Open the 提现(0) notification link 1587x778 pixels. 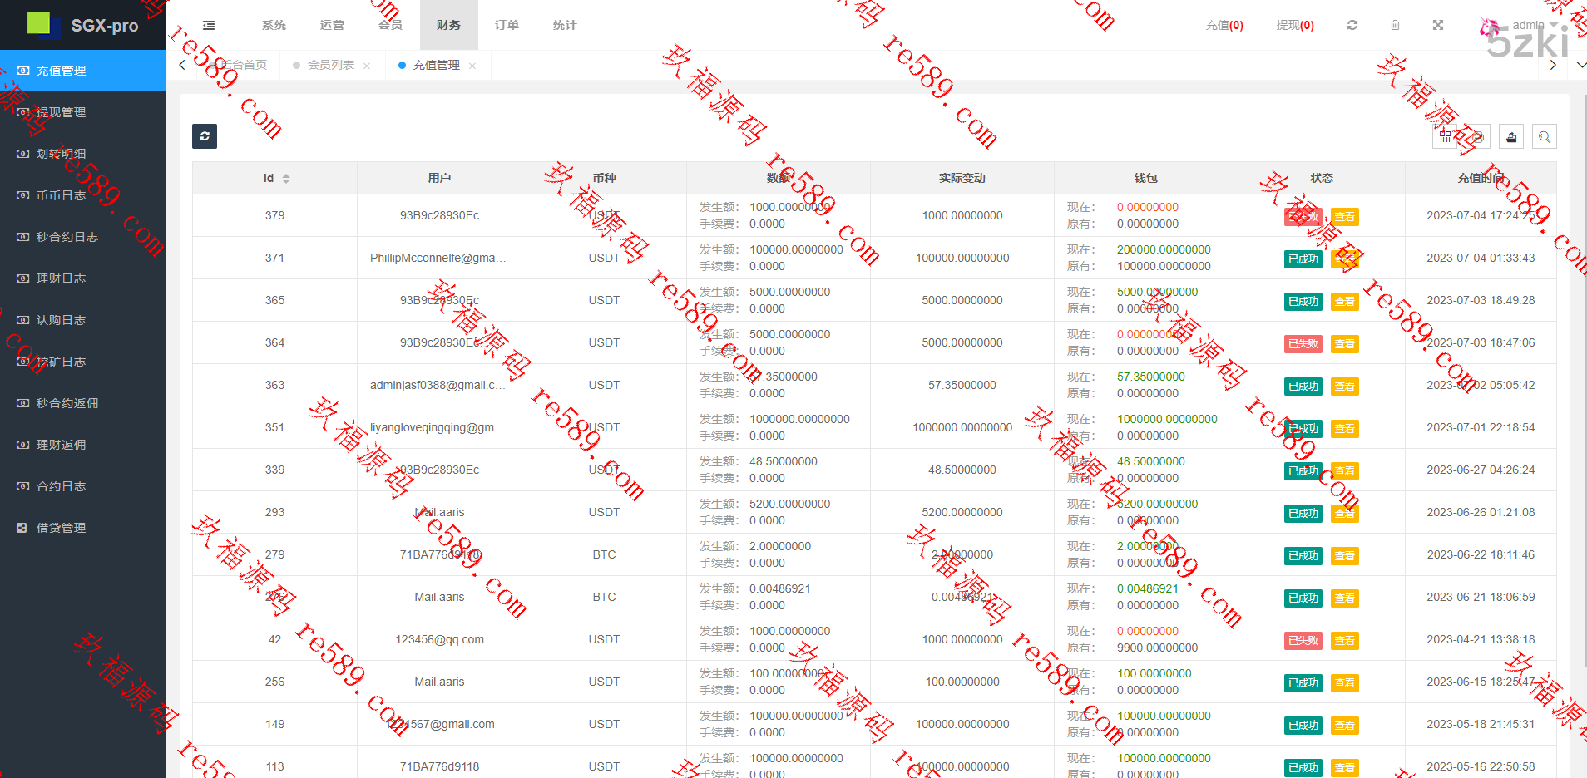[x=1295, y=26]
